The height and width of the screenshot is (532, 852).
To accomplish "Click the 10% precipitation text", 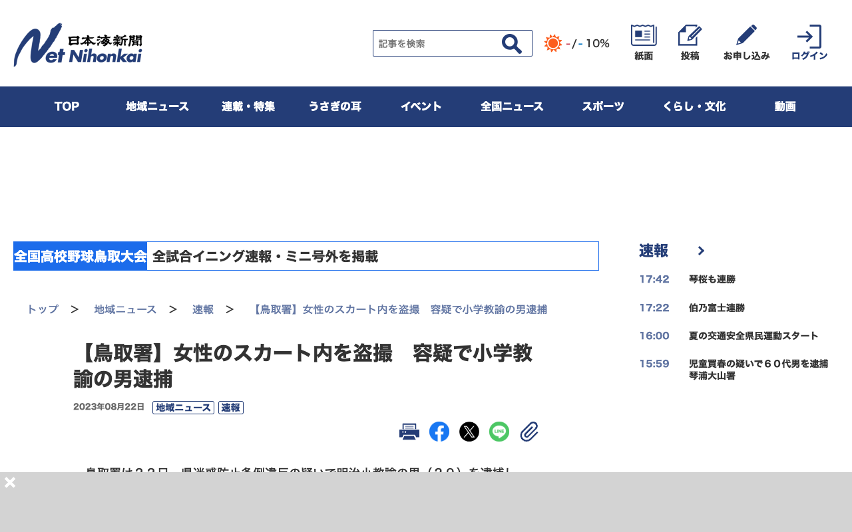I will 598,43.
